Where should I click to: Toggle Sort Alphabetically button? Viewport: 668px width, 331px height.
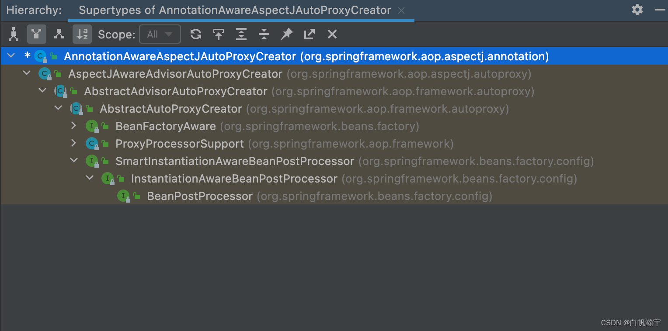tap(82, 34)
